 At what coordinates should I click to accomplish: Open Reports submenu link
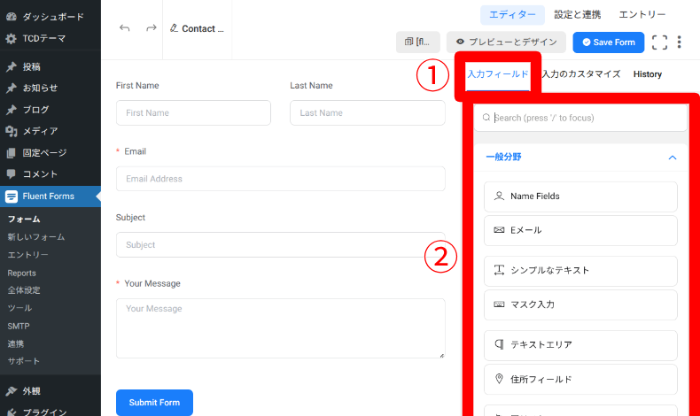(21, 273)
